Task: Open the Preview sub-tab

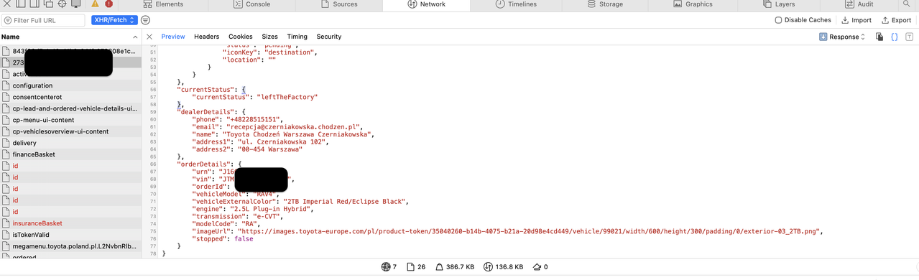Action: (173, 37)
